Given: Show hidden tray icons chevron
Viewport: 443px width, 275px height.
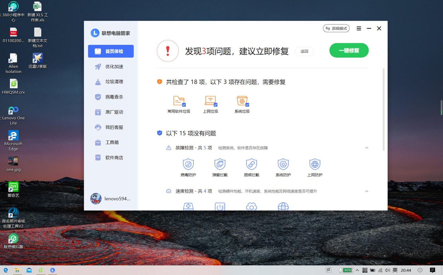Looking at the screenshot, I should click(x=357, y=270).
